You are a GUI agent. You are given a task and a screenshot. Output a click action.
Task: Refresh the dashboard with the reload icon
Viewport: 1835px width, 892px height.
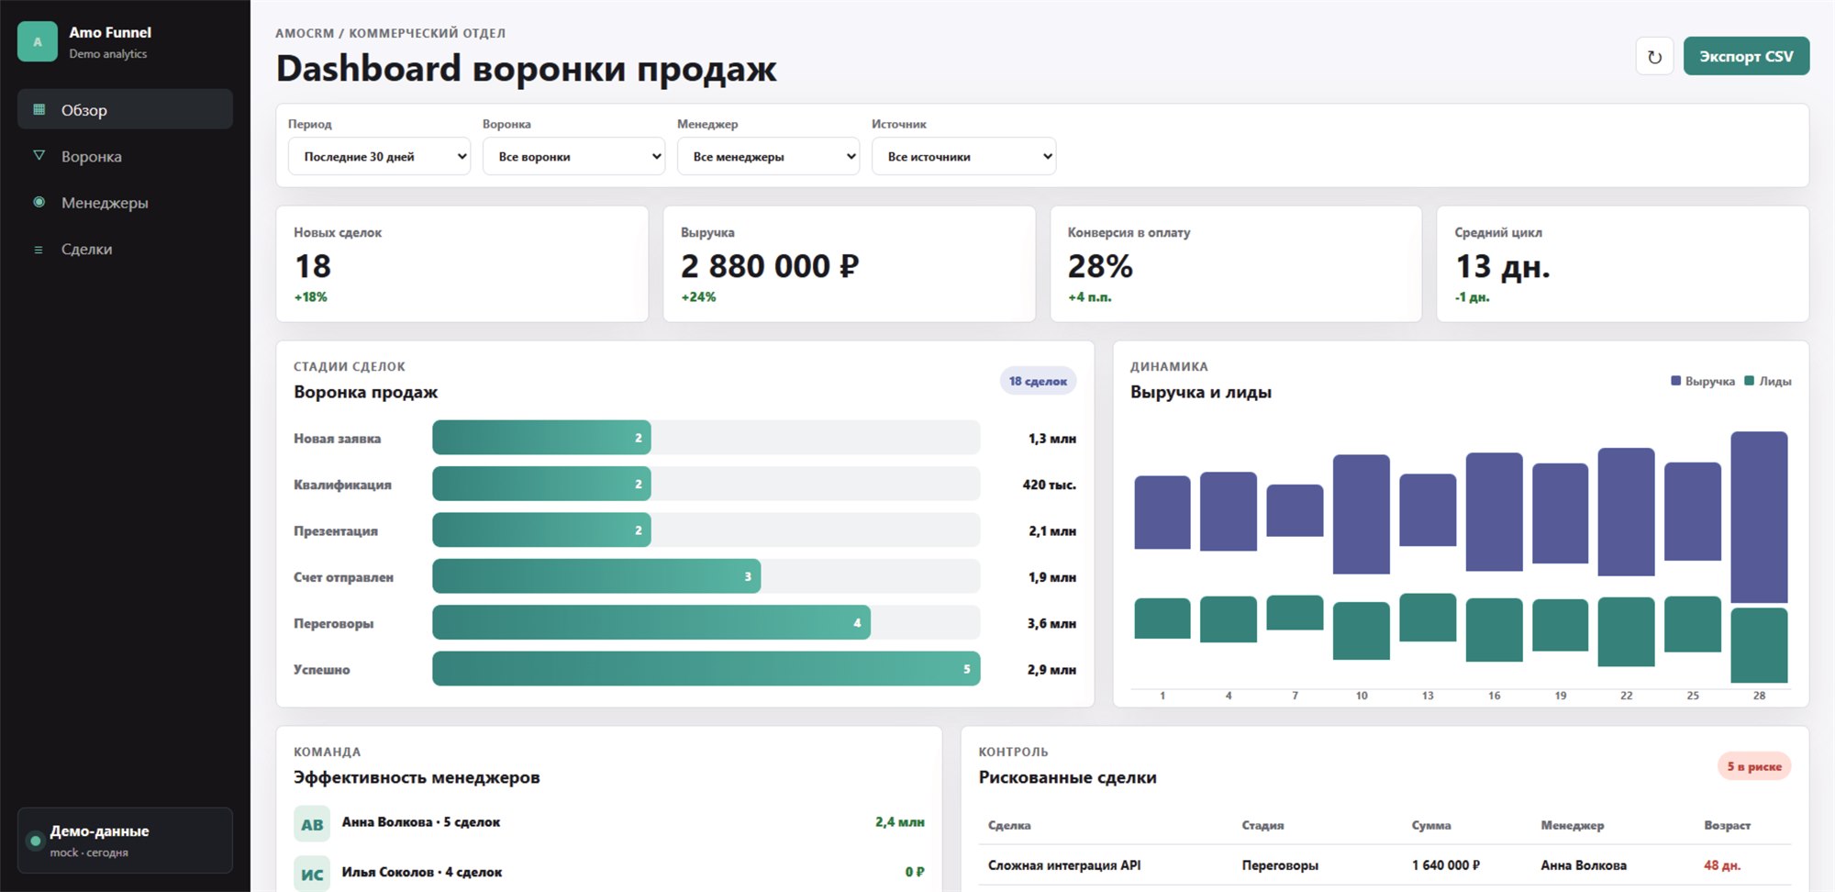(1654, 57)
